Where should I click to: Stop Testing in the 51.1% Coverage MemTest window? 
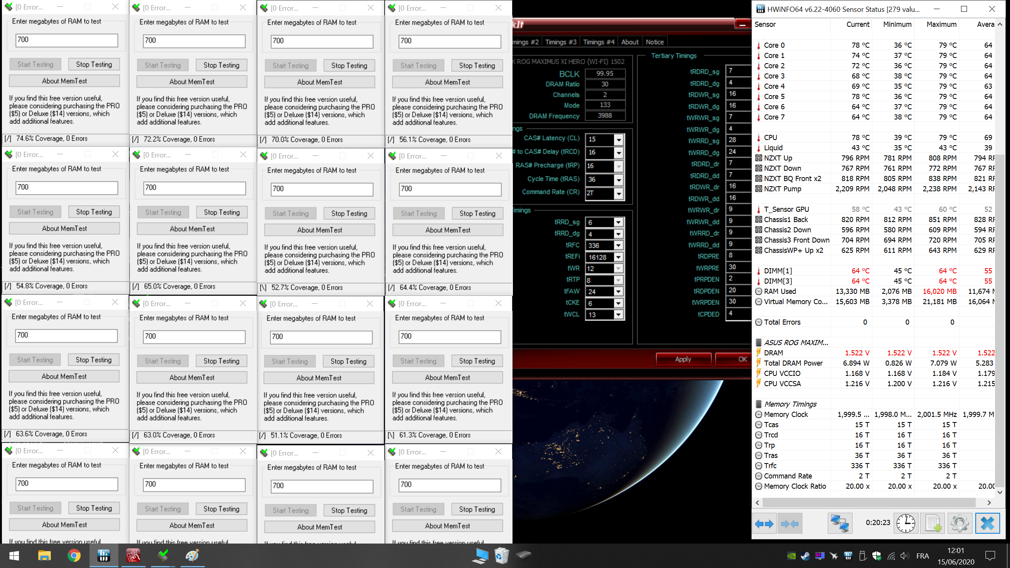click(348, 361)
